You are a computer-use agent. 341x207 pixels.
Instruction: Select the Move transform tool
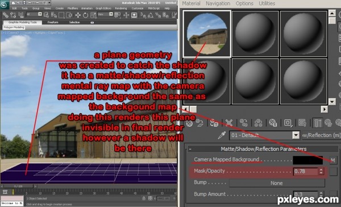(x=78, y=15)
